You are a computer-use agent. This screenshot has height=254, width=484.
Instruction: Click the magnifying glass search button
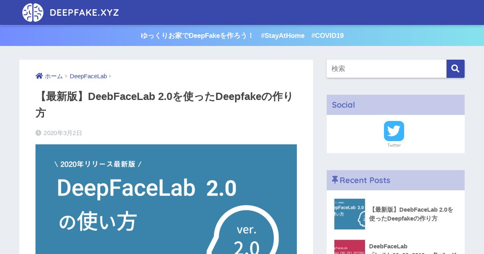pos(455,69)
